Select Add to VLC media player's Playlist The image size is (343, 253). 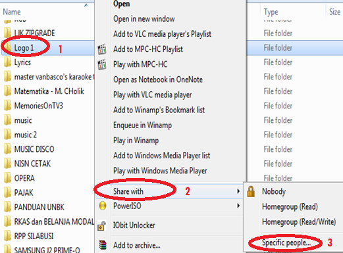click(x=163, y=34)
